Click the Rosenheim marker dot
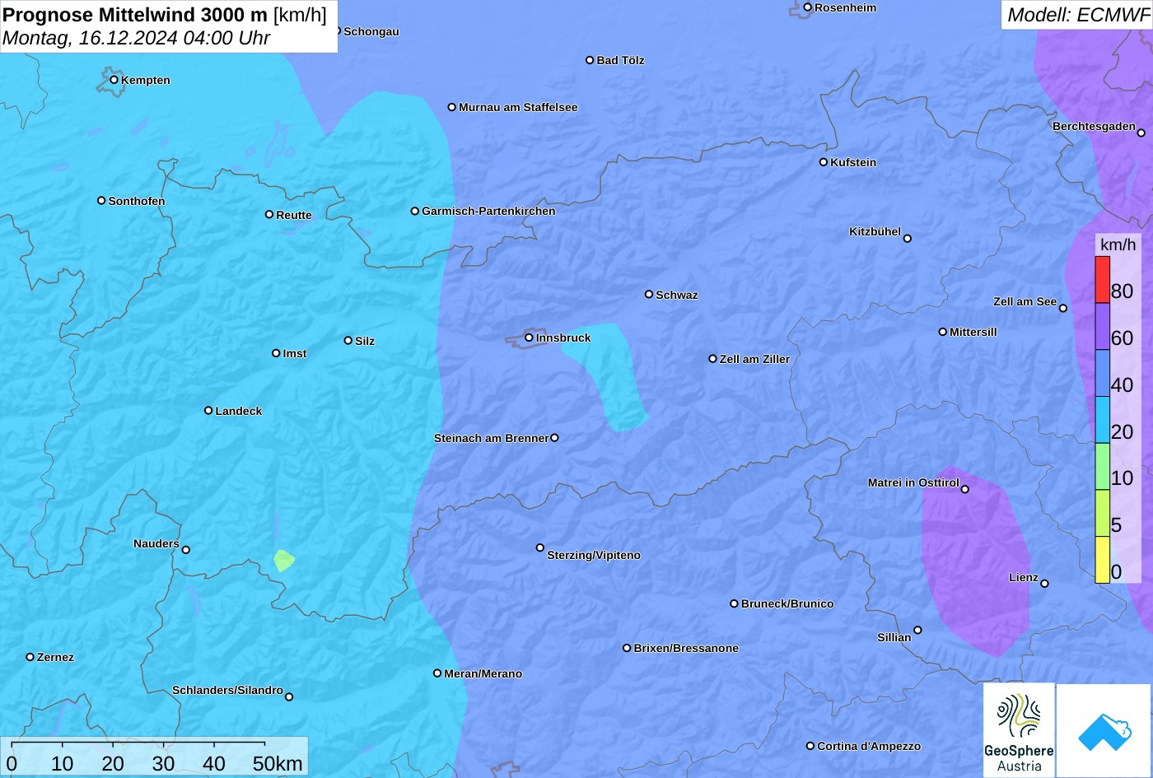Image resolution: width=1153 pixels, height=778 pixels. (808, 7)
